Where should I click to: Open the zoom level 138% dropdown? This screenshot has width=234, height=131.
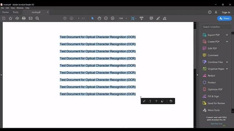tap(122, 18)
